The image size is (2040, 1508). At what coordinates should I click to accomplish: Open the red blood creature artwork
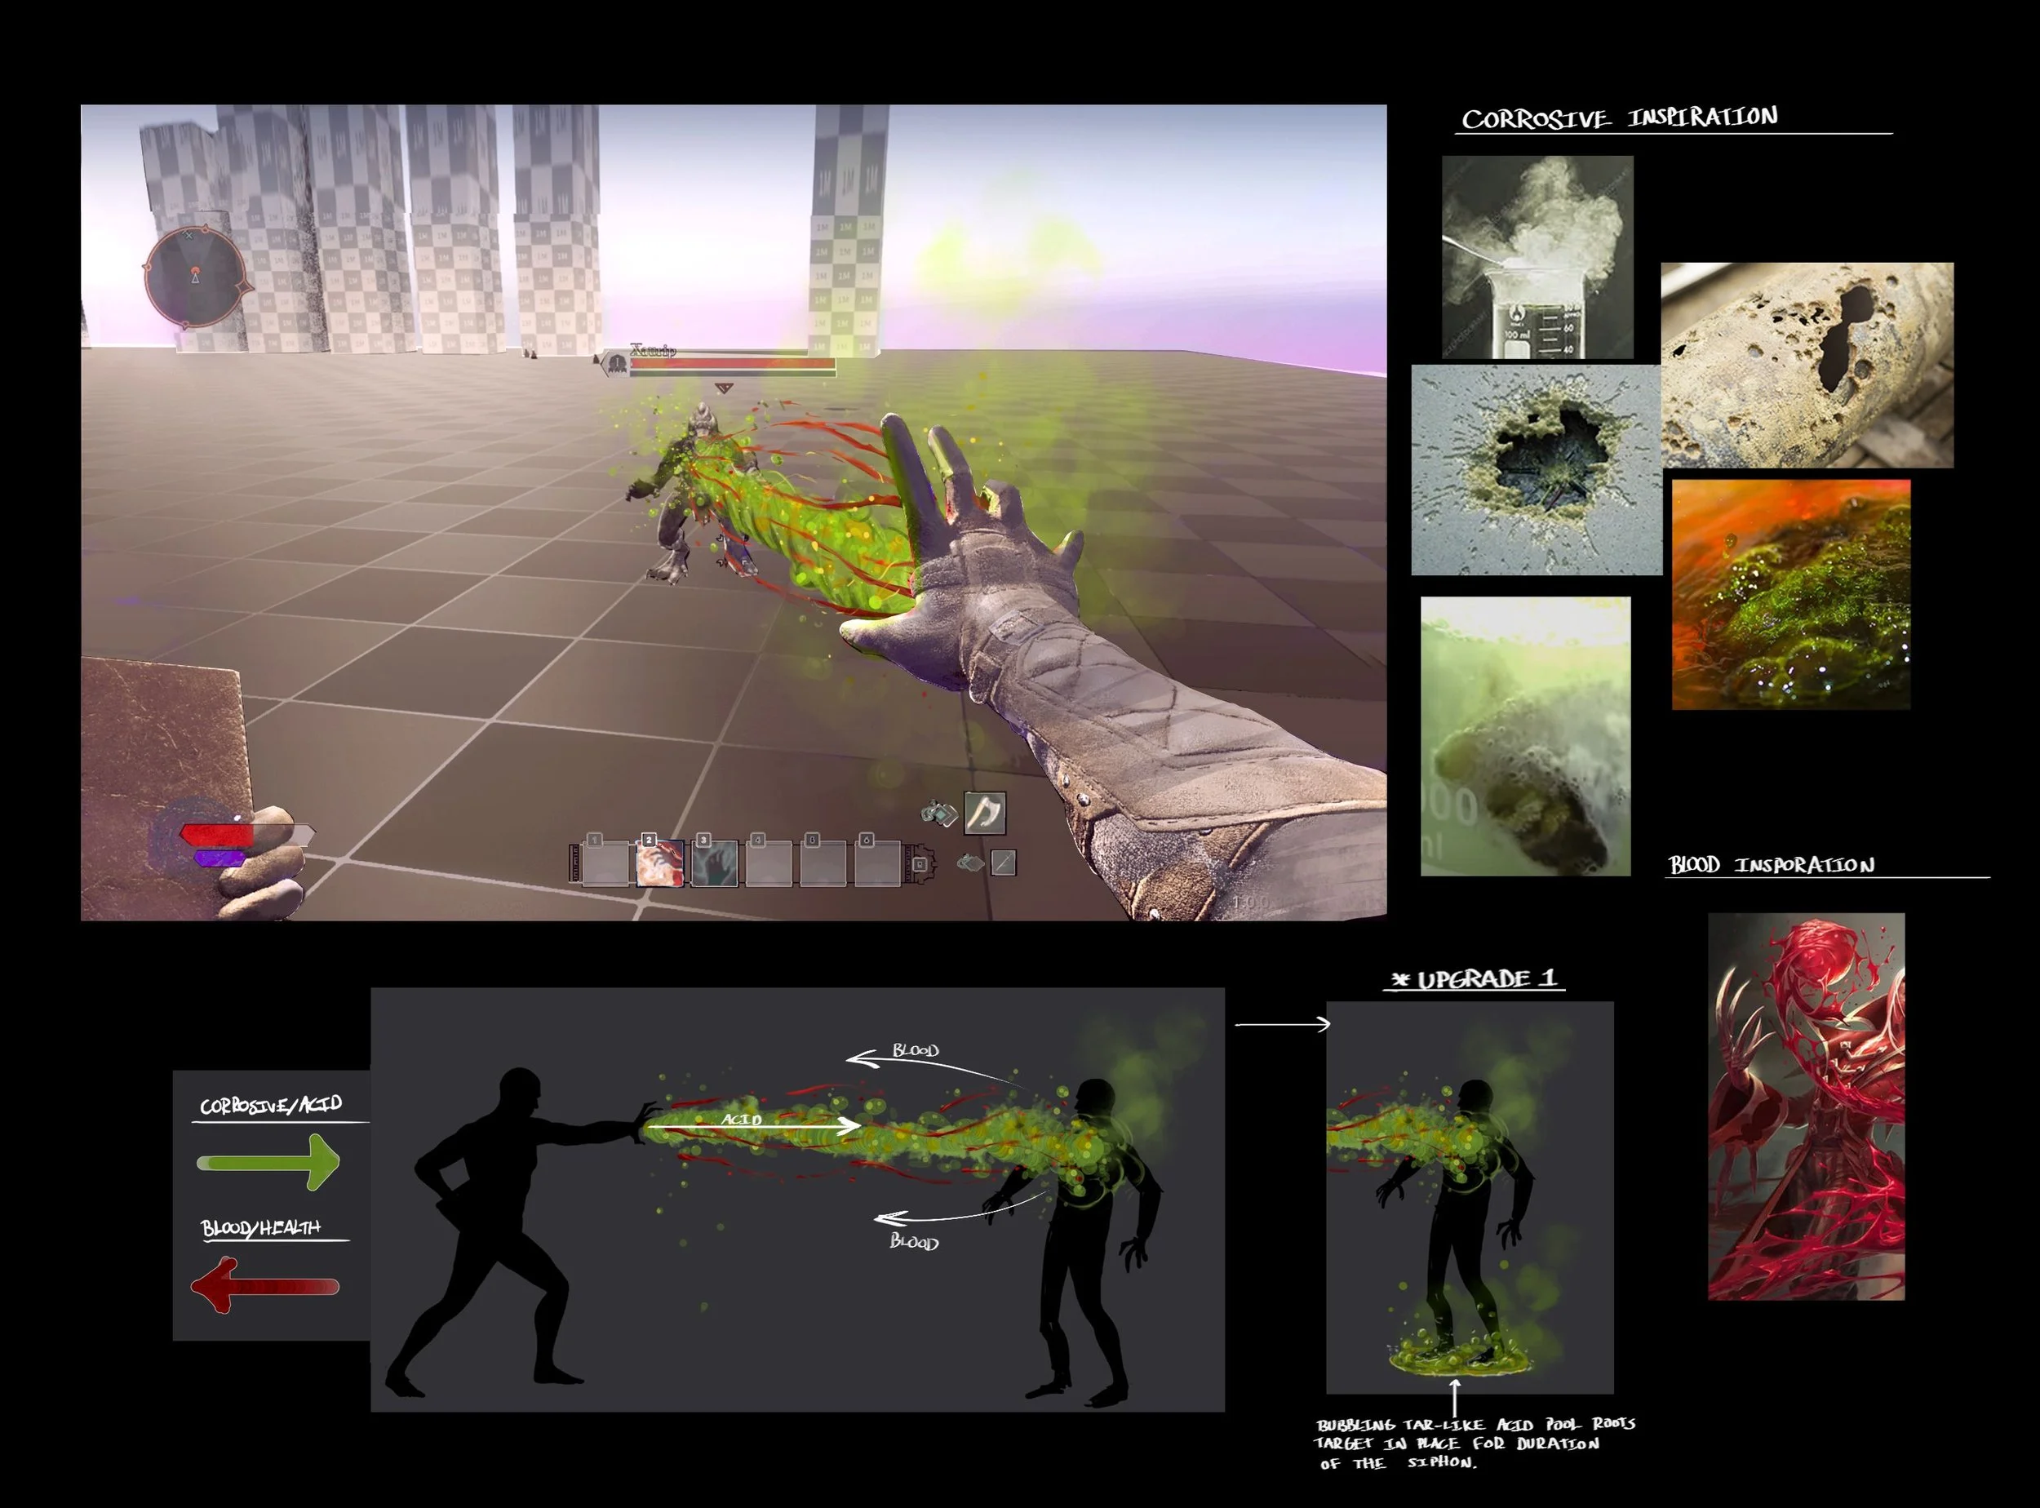pos(1806,1107)
